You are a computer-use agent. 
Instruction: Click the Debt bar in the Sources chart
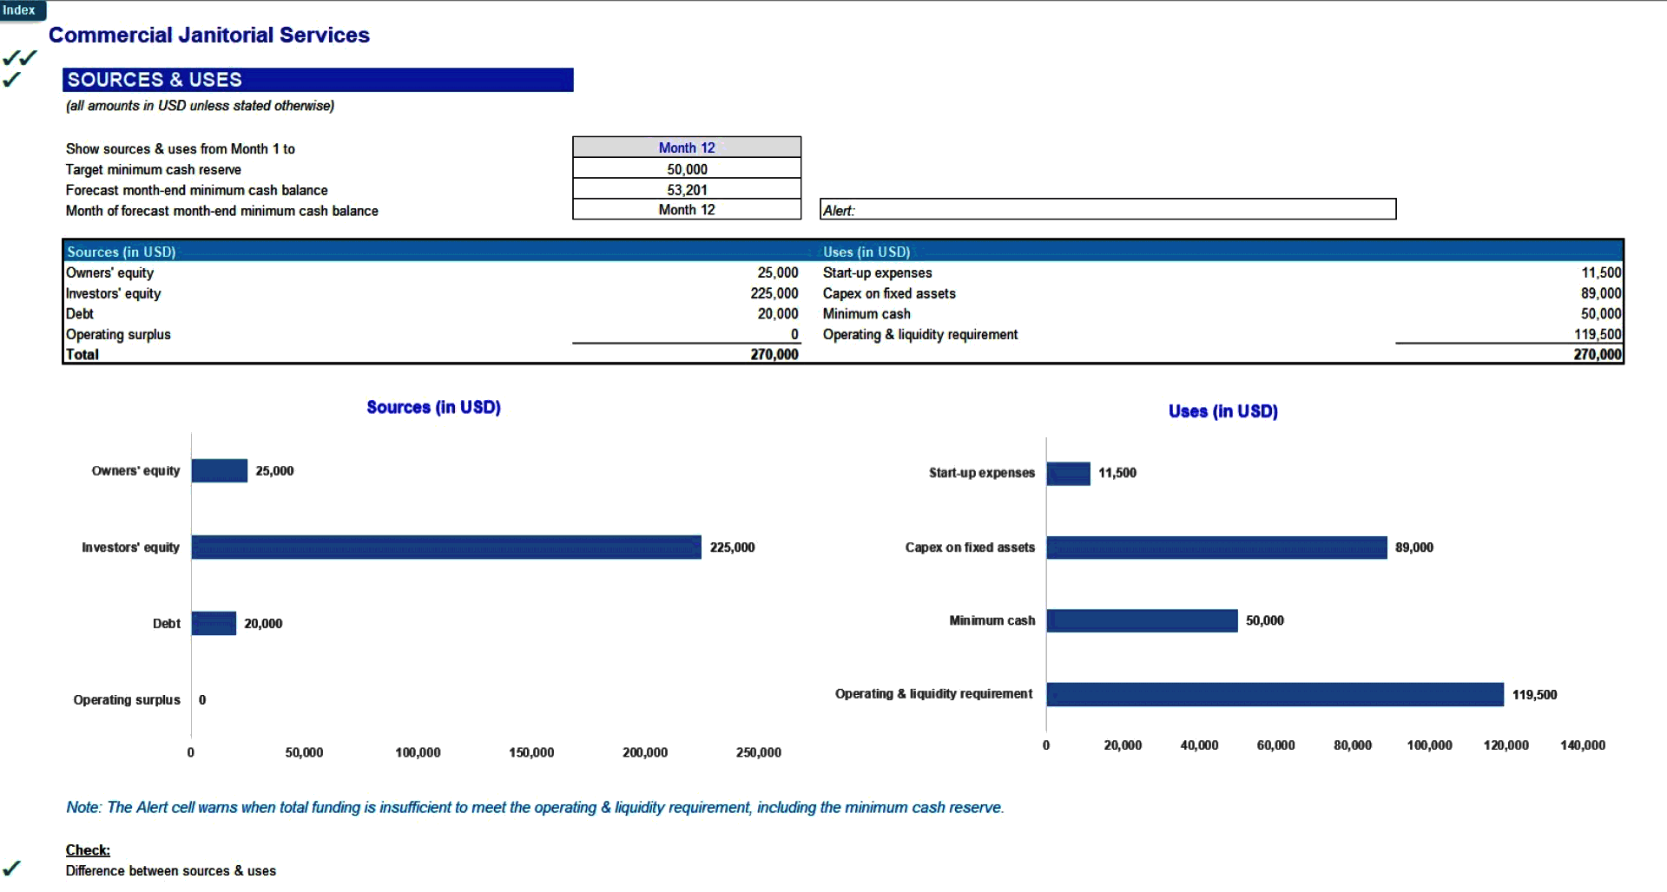point(213,623)
